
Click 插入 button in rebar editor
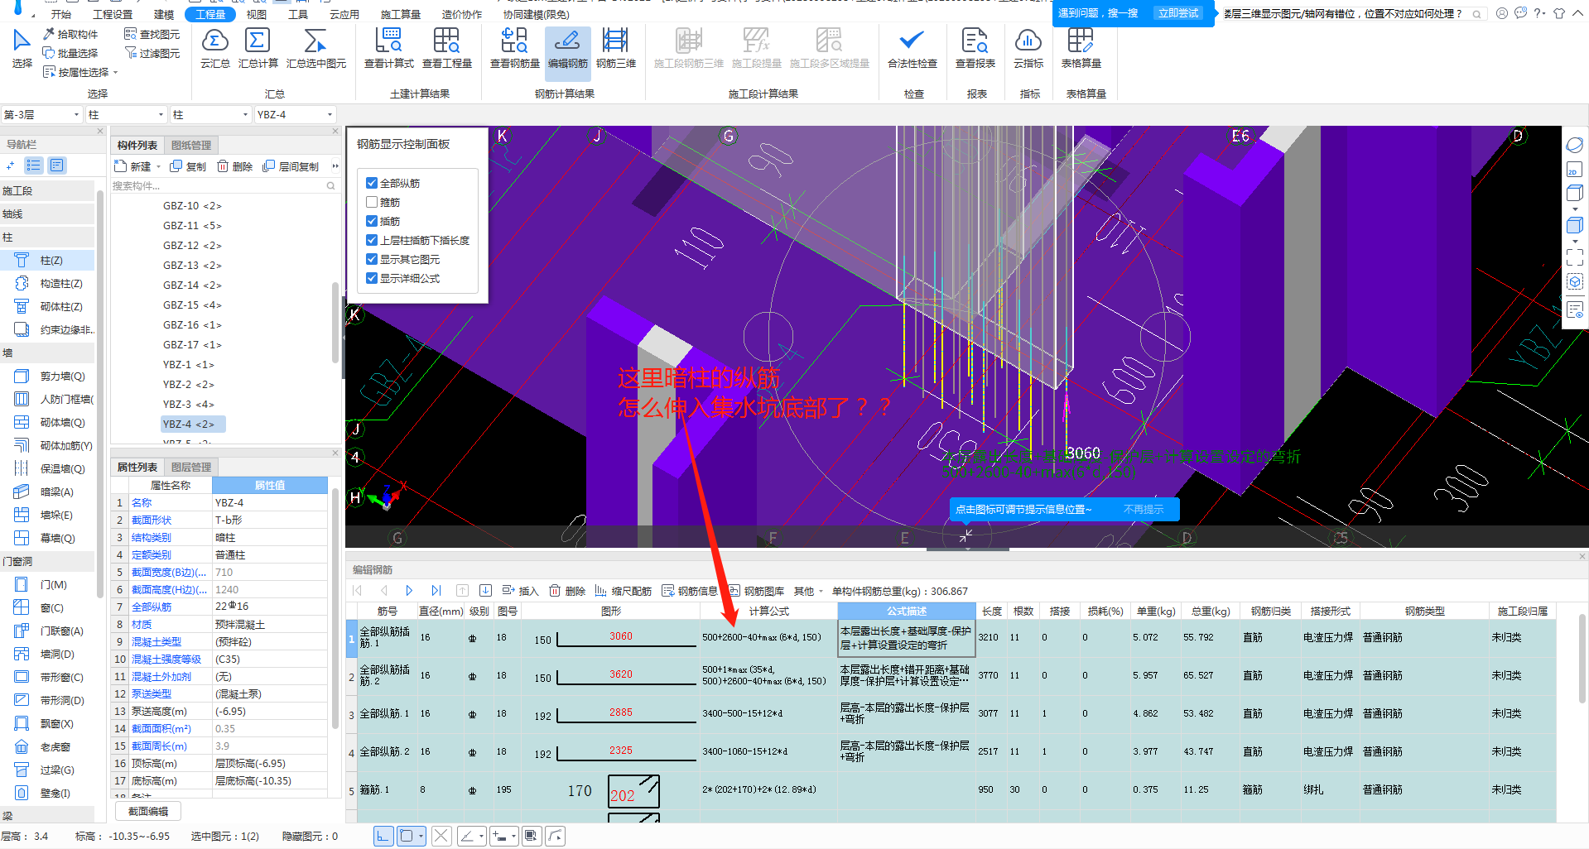pyautogui.click(x=520, y=591)
